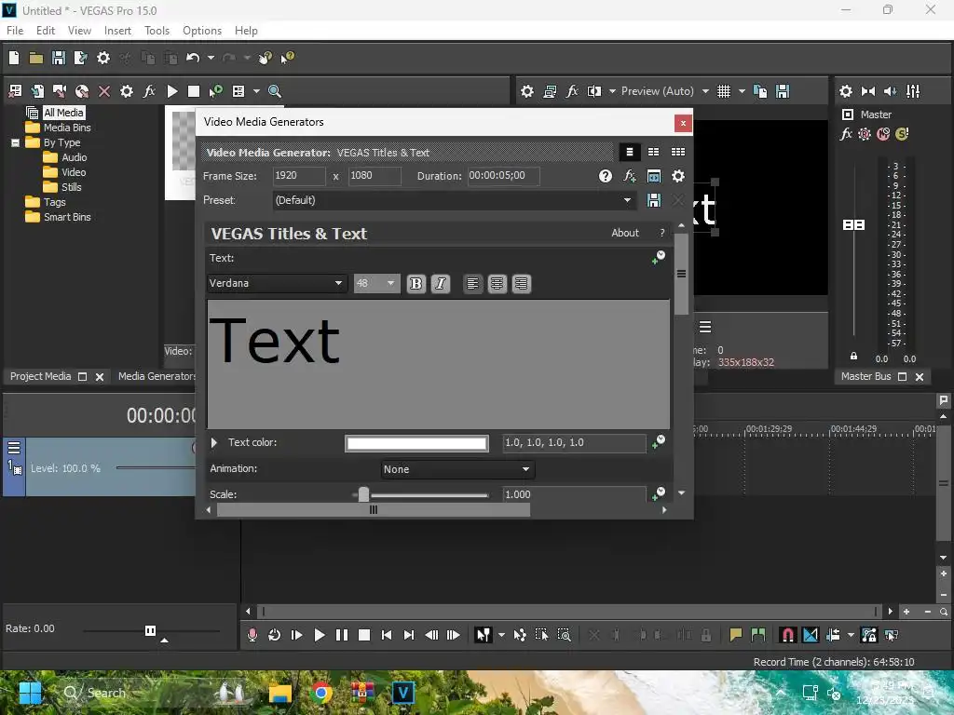Collapse the By Type tree node
The image size is (954, 715).
coord(15,142)
